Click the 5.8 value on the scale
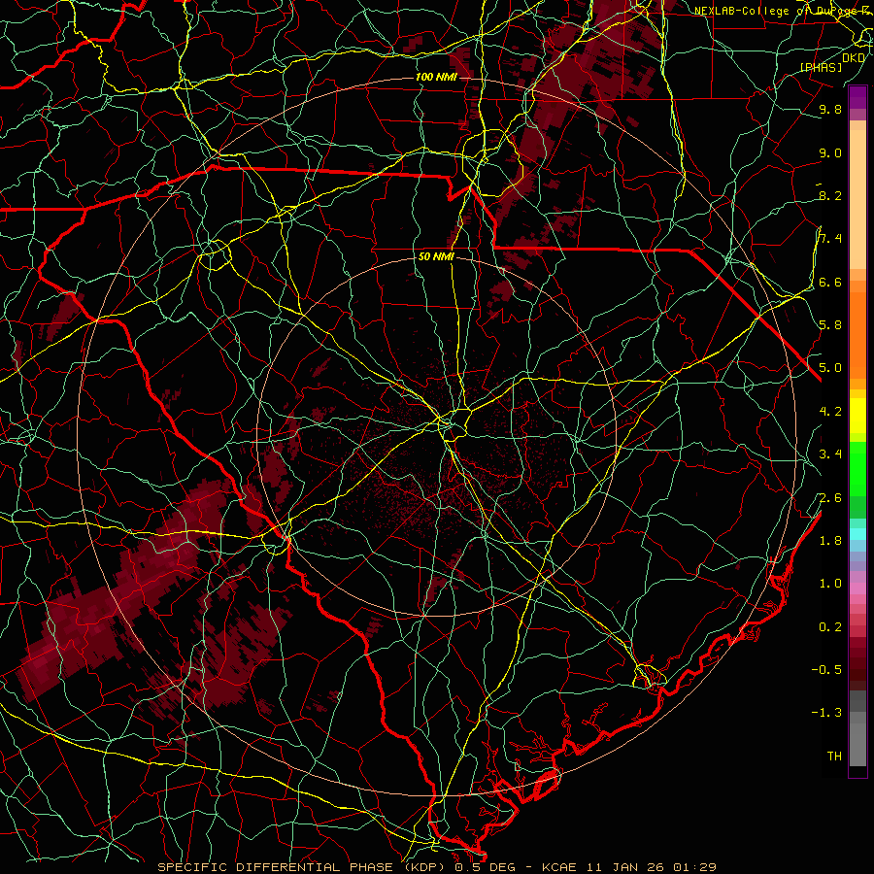The height and width of the screenshot is (874, 874). [830, 325]
